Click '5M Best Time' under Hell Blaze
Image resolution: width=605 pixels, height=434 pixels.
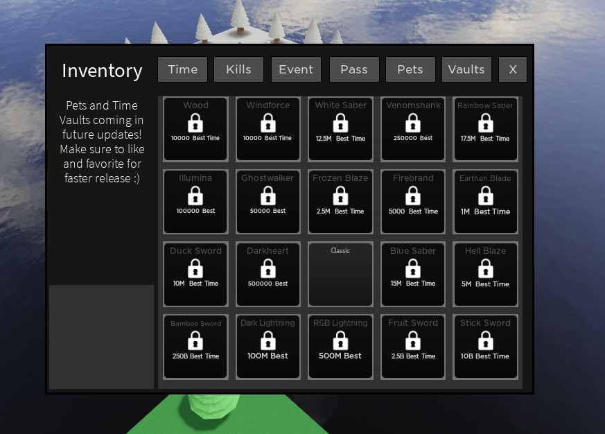485,284
